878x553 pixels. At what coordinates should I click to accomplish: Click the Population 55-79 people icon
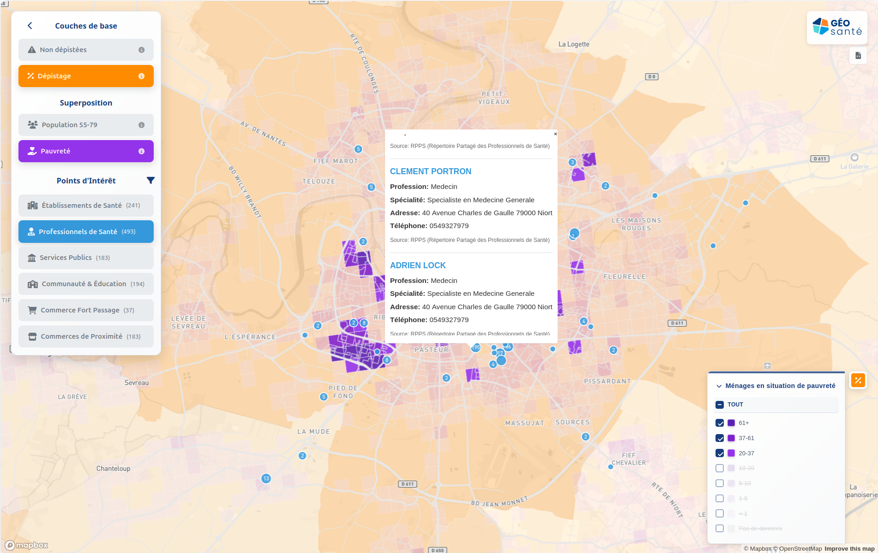[x=32, y=124]
